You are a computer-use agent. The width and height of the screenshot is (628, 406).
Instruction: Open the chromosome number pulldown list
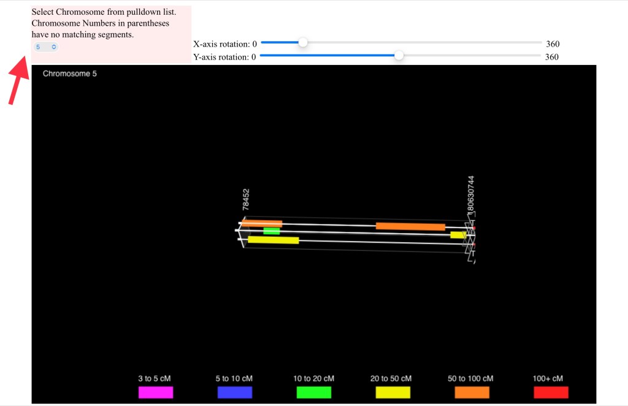46,47
